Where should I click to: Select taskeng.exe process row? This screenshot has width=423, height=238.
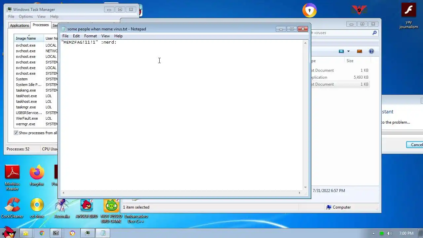click(x=36, y=90)
